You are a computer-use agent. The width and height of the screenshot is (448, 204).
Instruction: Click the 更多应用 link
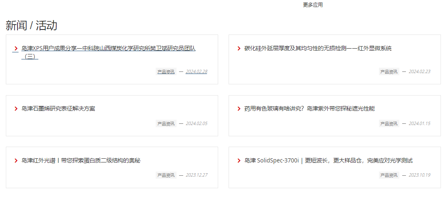(313, 5)
